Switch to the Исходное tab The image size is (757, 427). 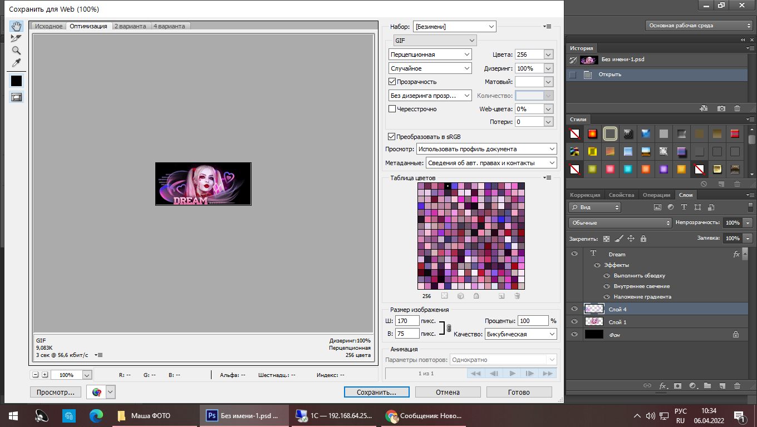point(49,26)
